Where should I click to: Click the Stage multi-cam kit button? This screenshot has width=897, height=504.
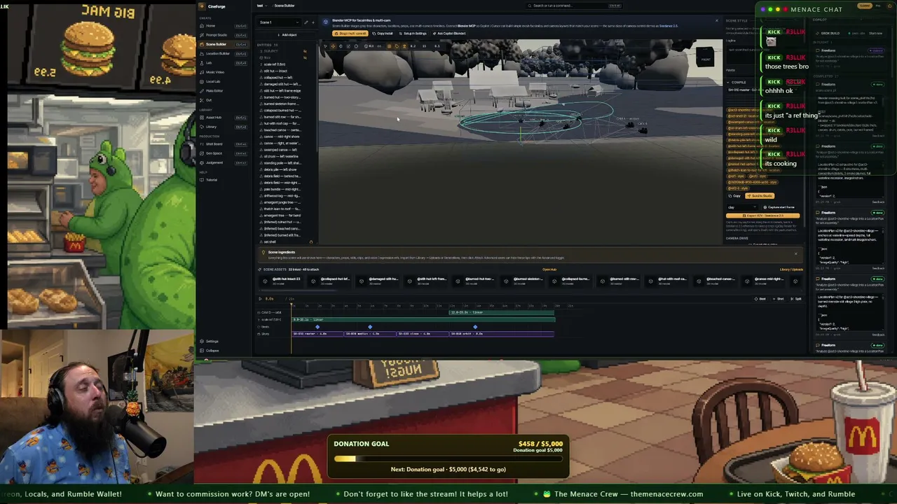point(350,34)
